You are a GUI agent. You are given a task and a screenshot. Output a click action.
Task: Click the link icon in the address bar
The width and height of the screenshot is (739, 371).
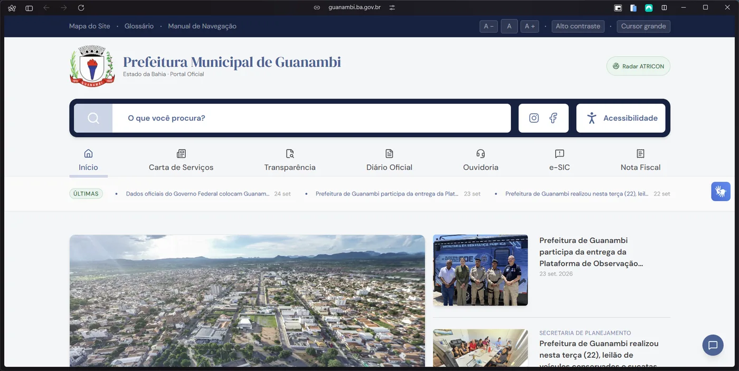[317, 7]
